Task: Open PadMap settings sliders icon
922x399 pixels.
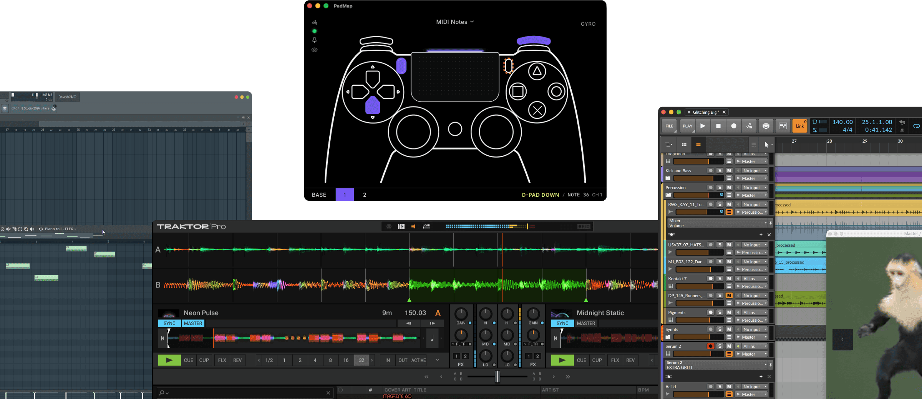Action: click(x=314, y=22)
